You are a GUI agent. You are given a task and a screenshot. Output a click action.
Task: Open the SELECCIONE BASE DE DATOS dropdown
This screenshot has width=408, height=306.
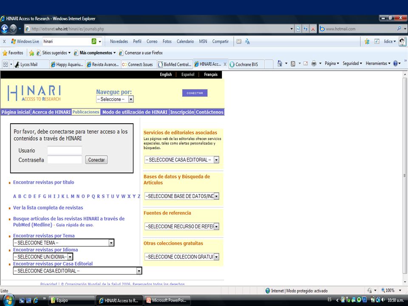click(x=181, y=196)
